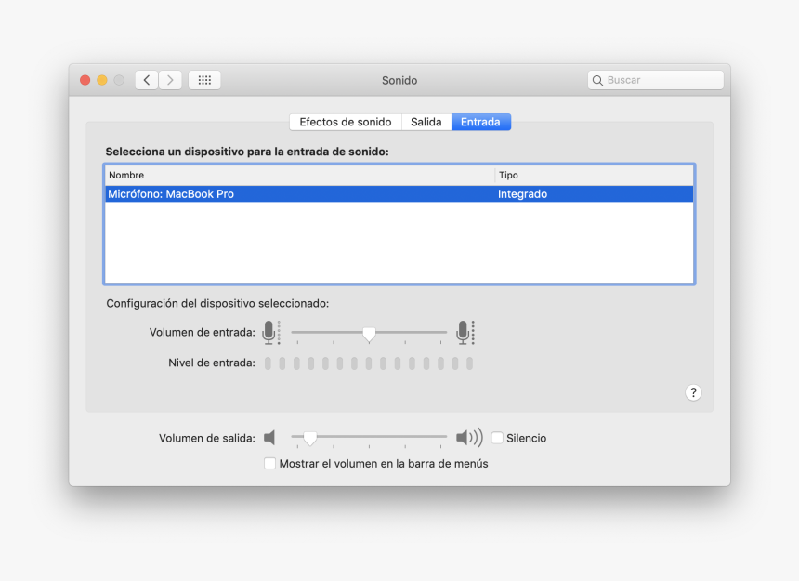This screenshot has height=581, width=799.
Task: Click the Buscar search field
Action: [x=655, y=80]
